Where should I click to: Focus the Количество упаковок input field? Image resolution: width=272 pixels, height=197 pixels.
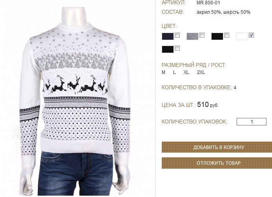(x=251, y=122)
